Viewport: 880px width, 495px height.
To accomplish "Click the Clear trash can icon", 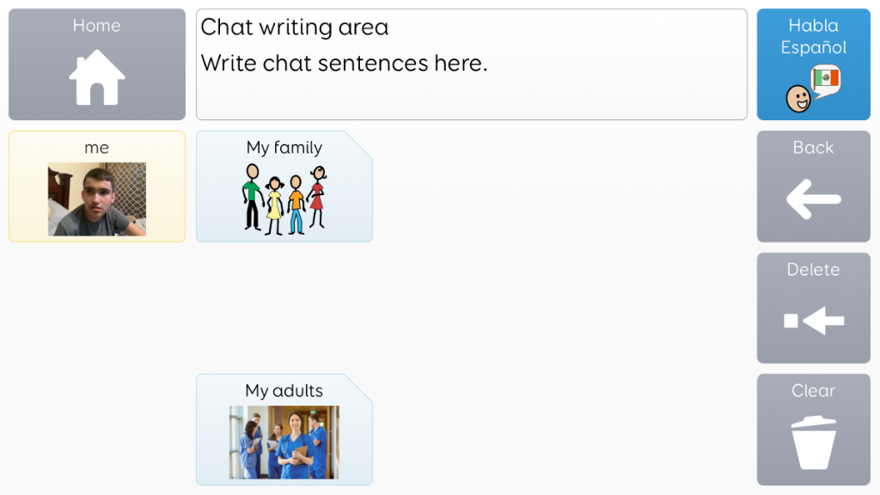I will pos(814,443).
